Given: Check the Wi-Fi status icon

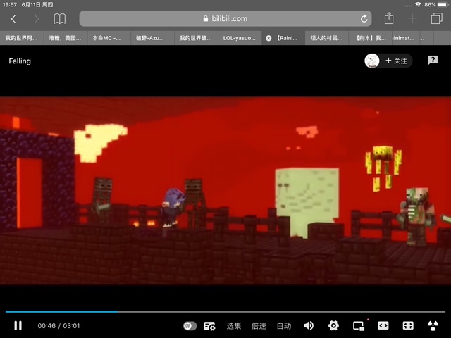Looking at the screenshot, I should coord(418,4).
